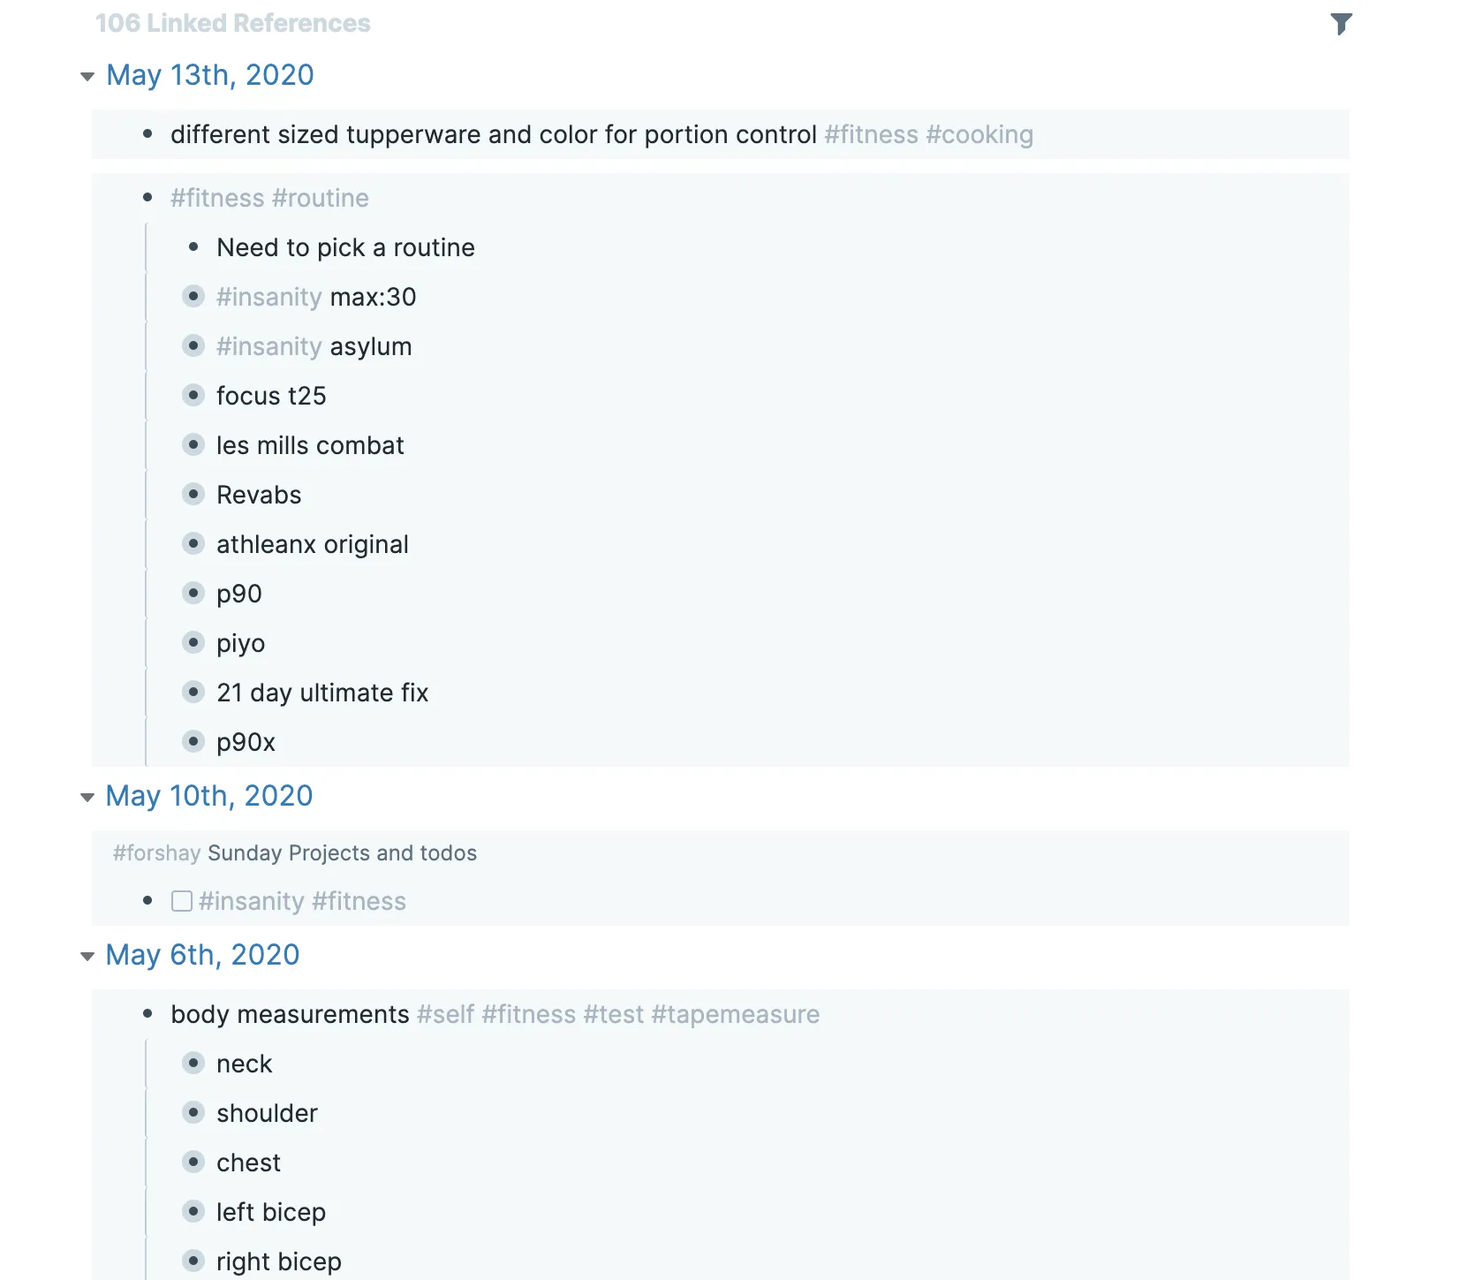Open the May 13th, 2020 daily page

tap(209, 75)
